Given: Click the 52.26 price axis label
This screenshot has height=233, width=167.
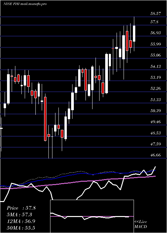Looking at the screenshot, I should (155, 89).
